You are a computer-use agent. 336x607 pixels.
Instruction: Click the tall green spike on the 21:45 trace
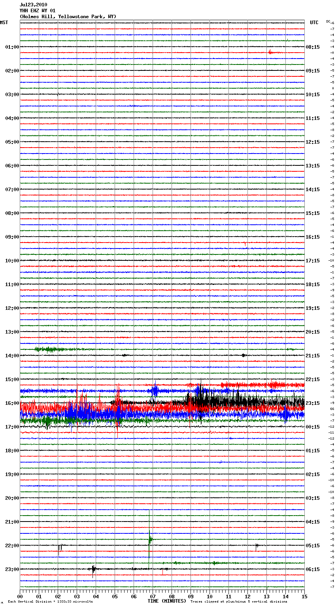(149, 539)
